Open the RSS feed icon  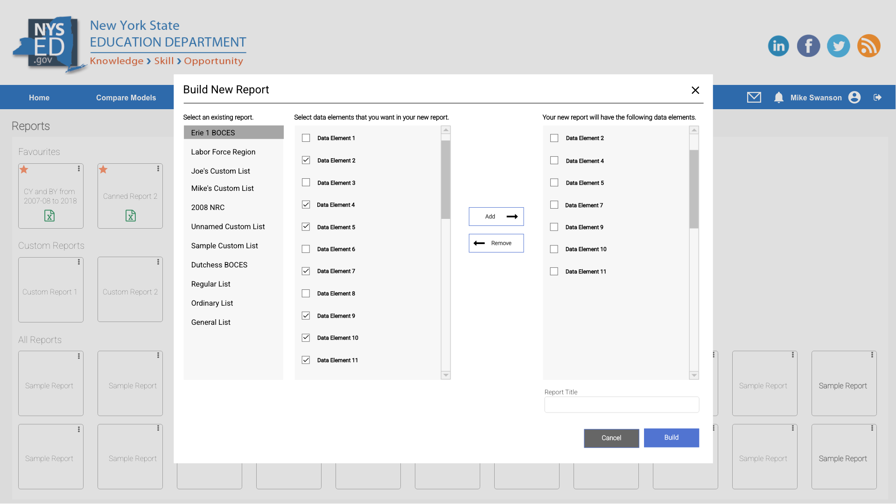tap(868, 46)
